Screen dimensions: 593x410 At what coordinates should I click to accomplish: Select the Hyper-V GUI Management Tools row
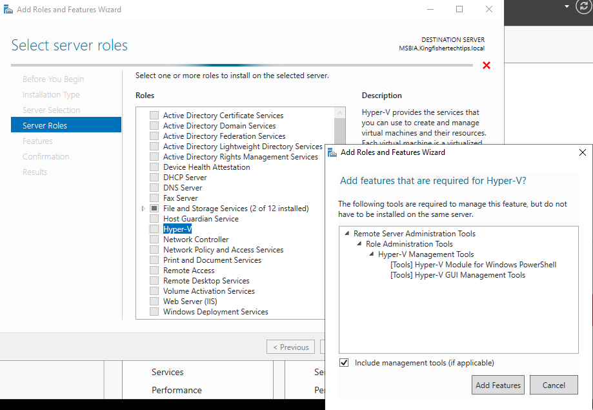coord(457,275)
